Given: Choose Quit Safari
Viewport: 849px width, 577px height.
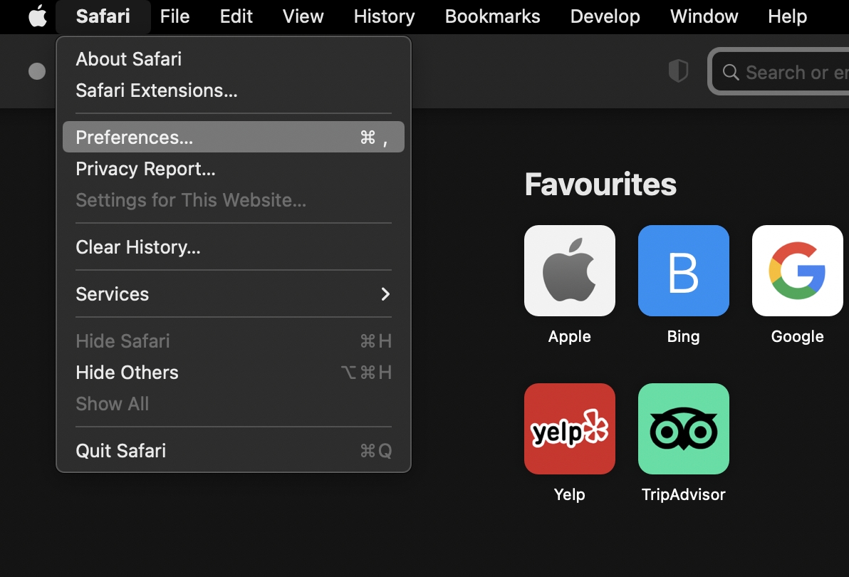Looking at the screenshot, I should click(x=234, y=451).
